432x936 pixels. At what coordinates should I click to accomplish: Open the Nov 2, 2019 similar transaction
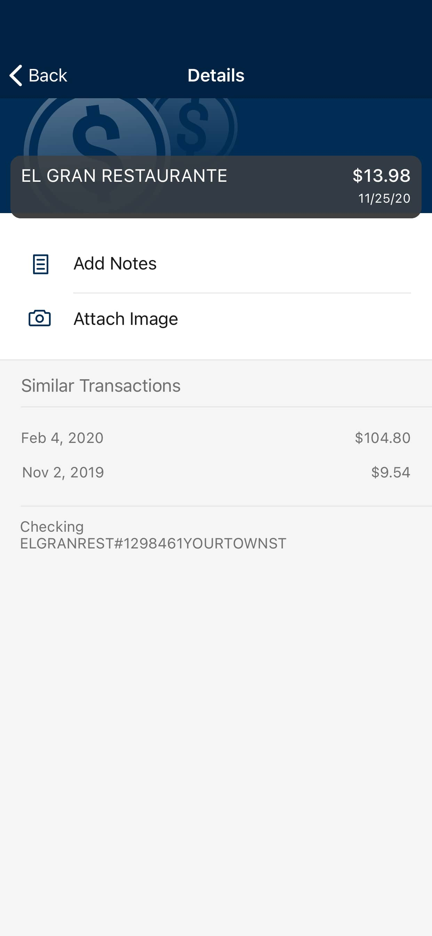coord(216,473)
